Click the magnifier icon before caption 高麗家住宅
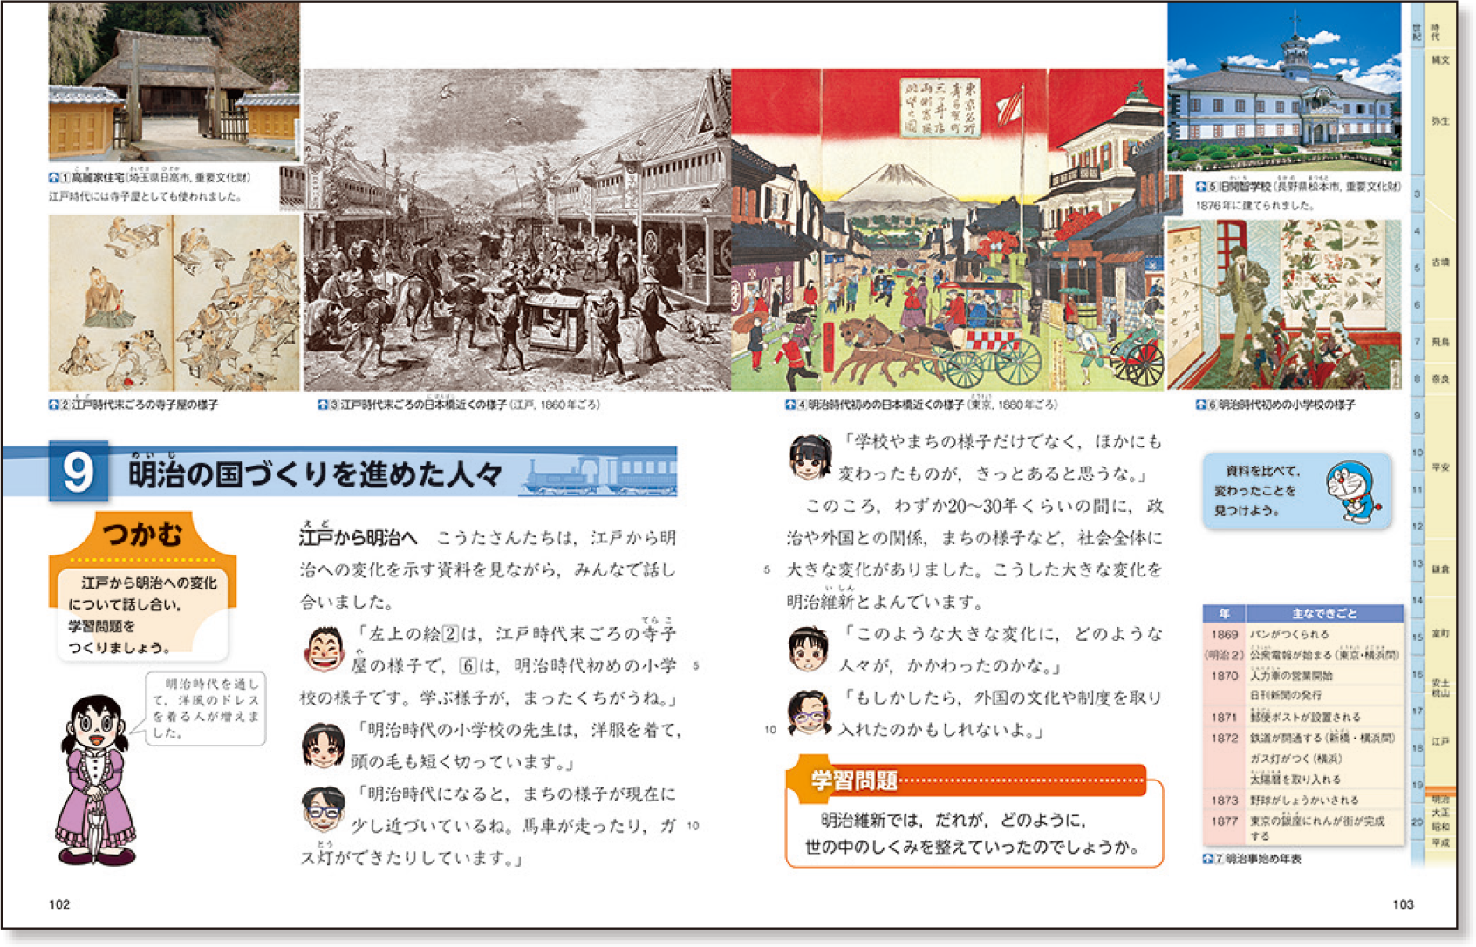The height and width of the screenshot is (947, 1476). click(54, 178)
